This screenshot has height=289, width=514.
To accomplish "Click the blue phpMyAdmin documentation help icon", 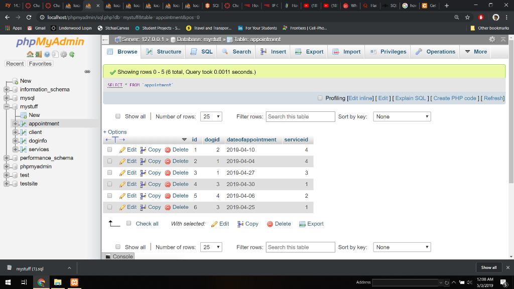I will pos(47,54).
